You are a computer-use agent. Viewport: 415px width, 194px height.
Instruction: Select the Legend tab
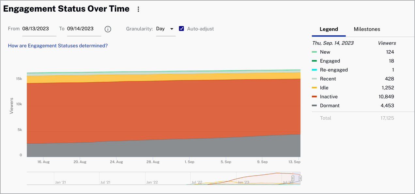pos(329,29)
